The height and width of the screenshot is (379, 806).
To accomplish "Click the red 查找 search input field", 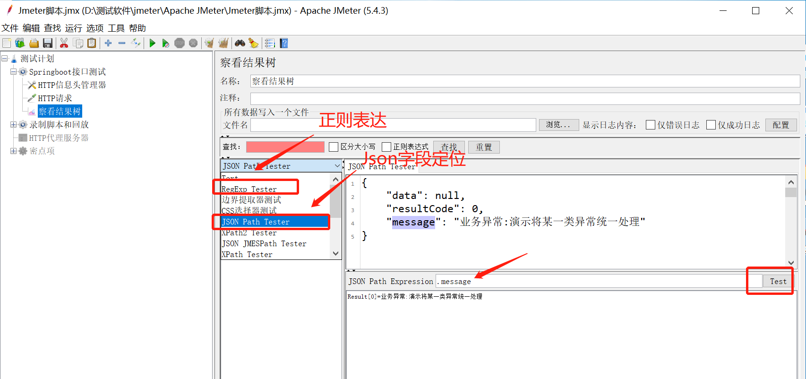I will click(x=285, y=147).
